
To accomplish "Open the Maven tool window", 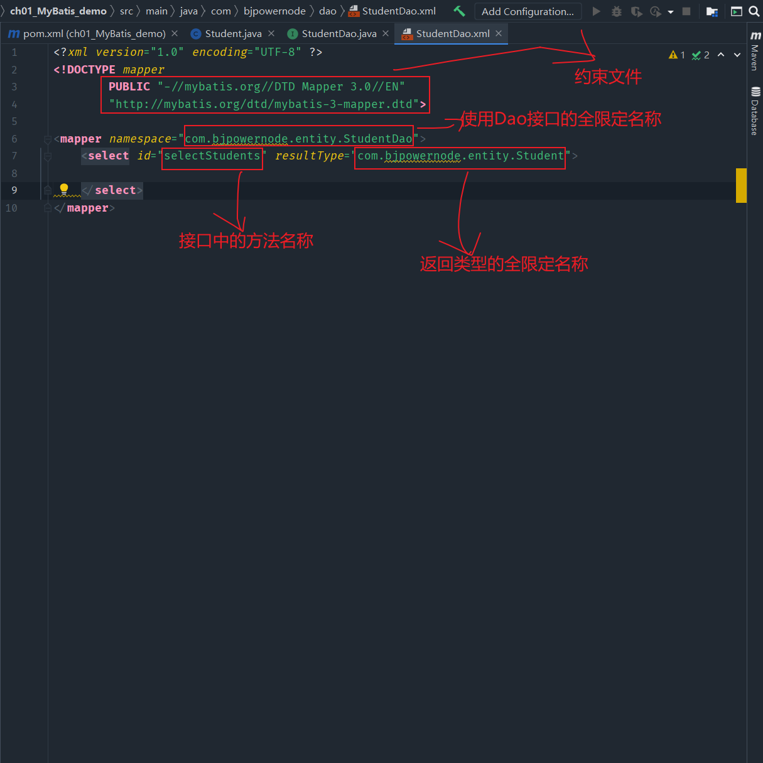I will (755, 50).
